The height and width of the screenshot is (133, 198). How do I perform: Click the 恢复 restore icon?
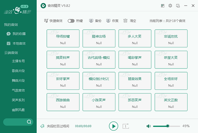pos(108,21)
